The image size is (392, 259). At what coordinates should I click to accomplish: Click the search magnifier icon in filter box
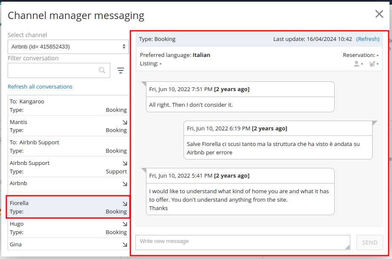[x=102, y=70]
